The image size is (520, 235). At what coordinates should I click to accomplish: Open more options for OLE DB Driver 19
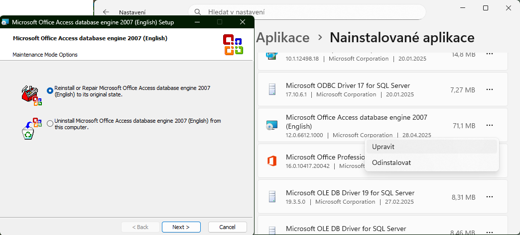pos(489,197)
